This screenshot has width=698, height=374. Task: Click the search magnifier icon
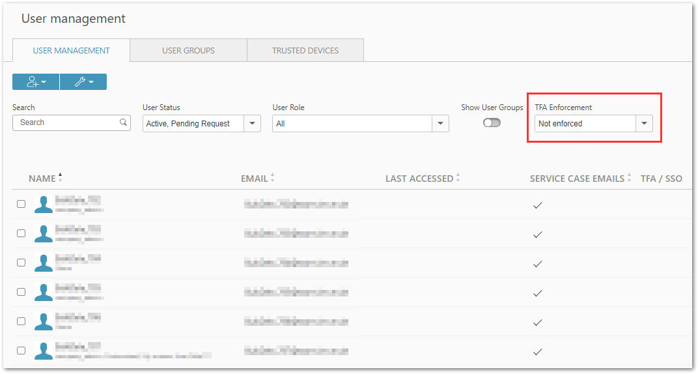123,122
